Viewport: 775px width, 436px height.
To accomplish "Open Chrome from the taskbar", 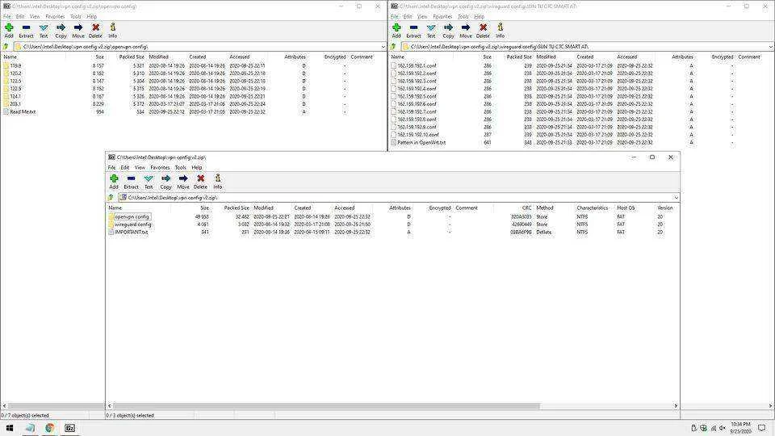I will [x=49, y=428].
